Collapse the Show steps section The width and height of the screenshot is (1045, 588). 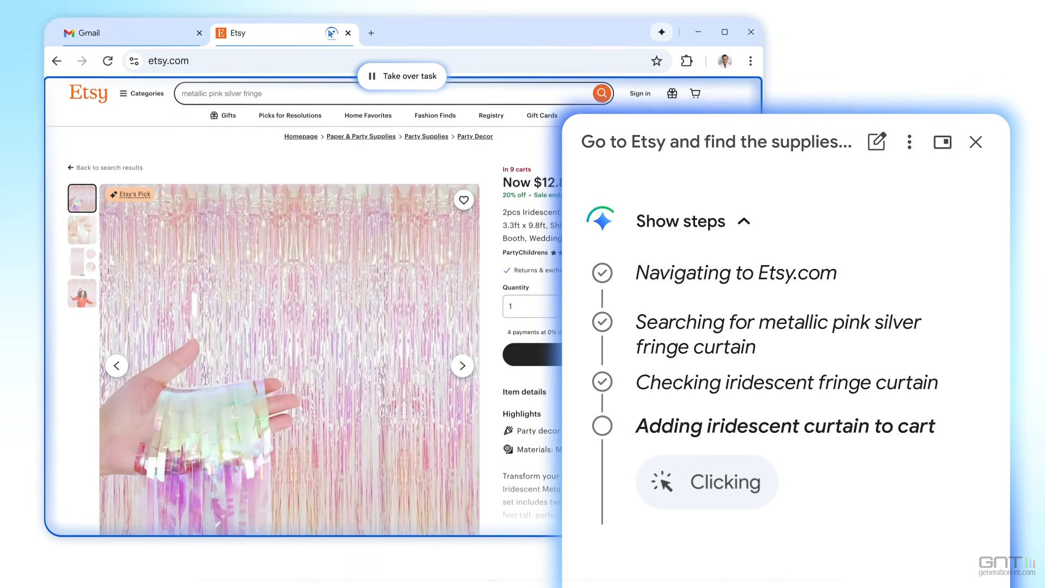click(744, 222)
